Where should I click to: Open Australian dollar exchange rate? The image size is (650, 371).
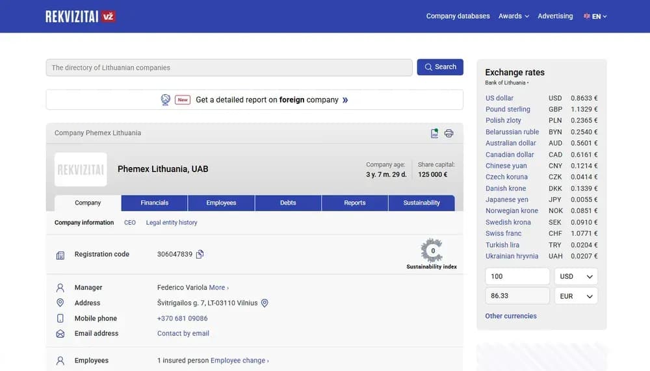pos(511,143)
